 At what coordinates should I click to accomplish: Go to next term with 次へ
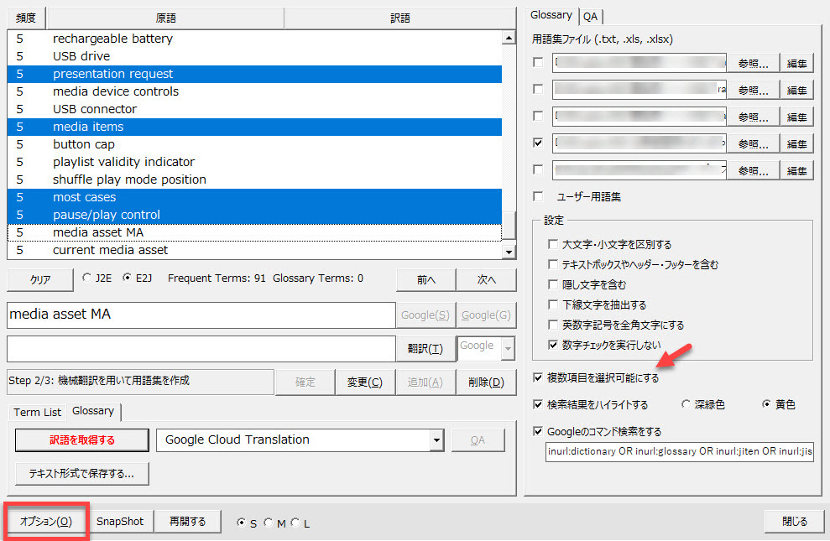487,280
